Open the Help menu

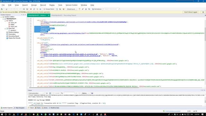pyautogui.click(x=92, y=5)
